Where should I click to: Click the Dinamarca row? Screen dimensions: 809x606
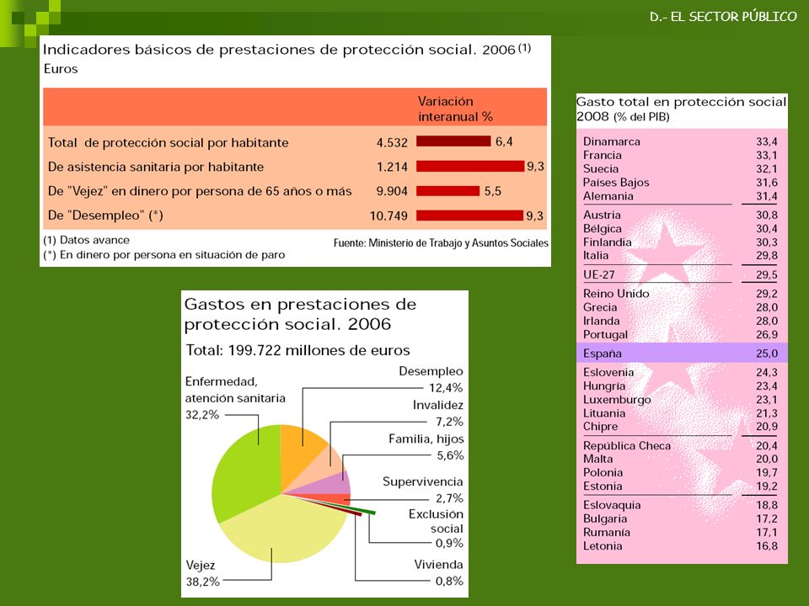(680, 141)
